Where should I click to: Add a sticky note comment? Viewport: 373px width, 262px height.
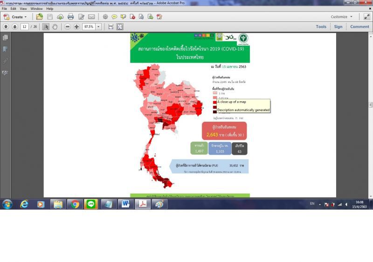114,17
